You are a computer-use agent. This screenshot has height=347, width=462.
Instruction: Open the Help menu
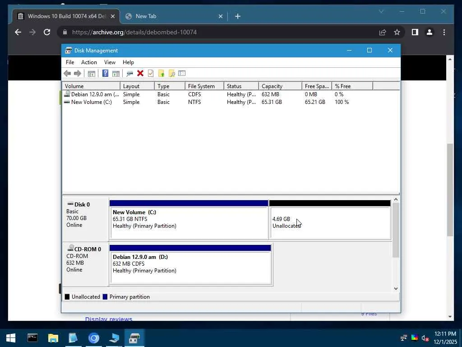128,62
